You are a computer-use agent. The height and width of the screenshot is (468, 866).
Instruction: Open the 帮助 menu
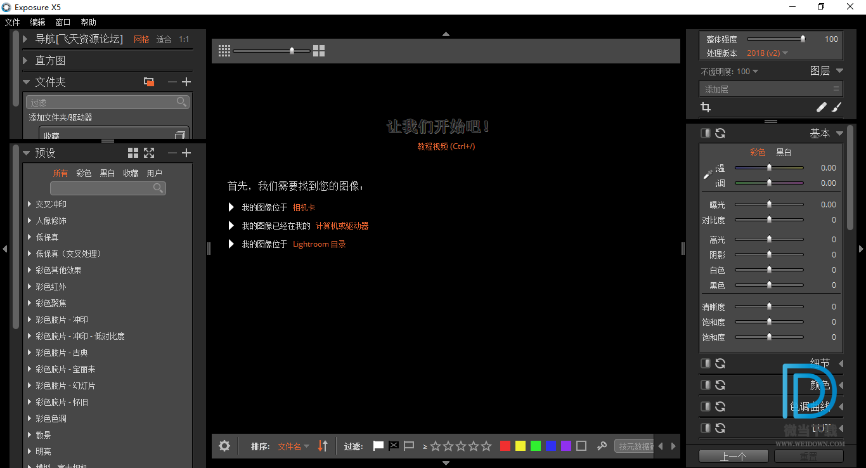88,22
